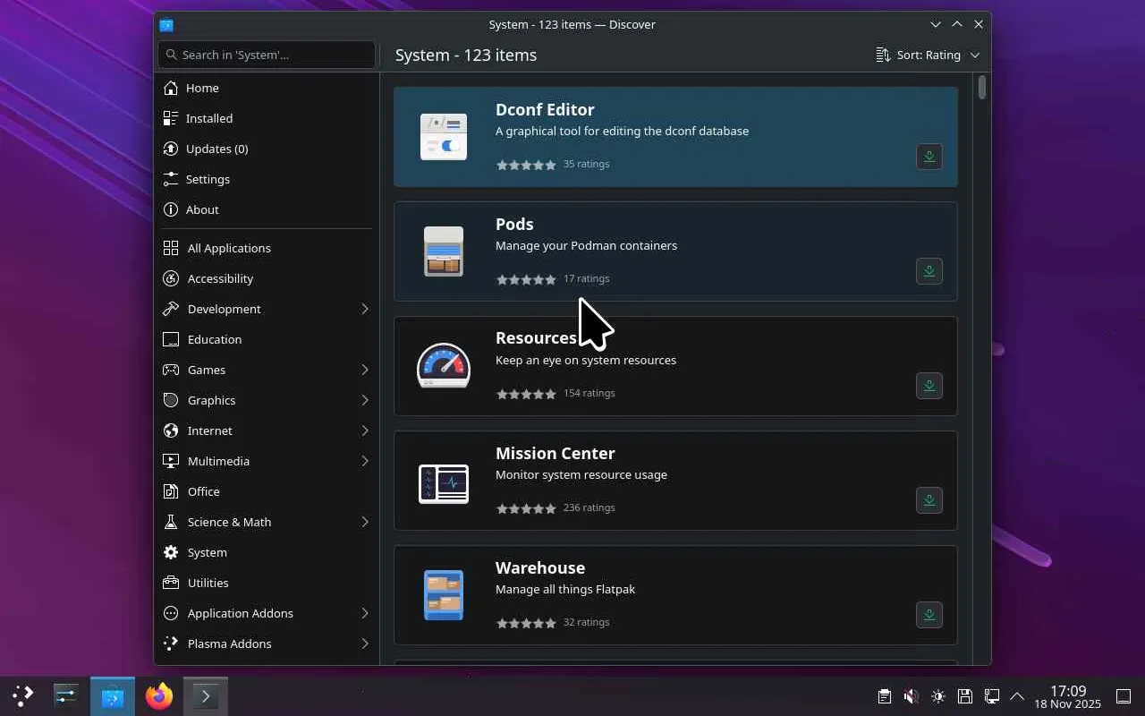Select the System category gear icon
The height and width of the screenshot is (716, 1145).
(171, 552)
